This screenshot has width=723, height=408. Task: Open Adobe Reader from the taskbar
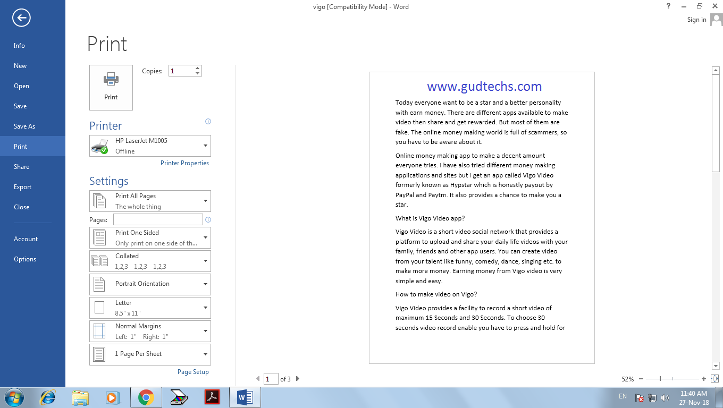212,397
